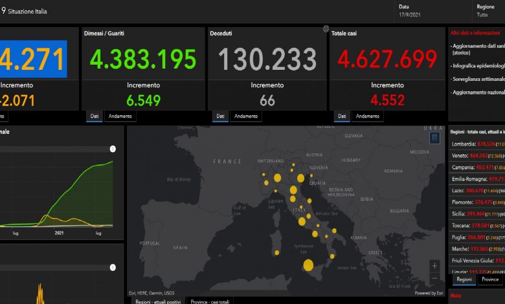Image resolution: width=505 pixels, height=304 pixels.
Task: Show Province - casi totali map tab
Action: [x=210, y=301]
